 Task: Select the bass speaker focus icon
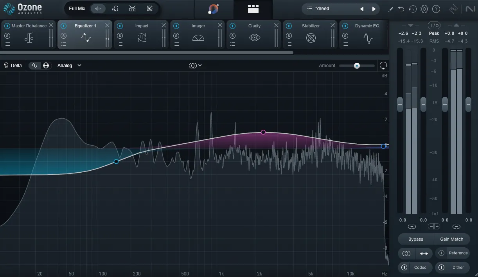coord(149,9)
